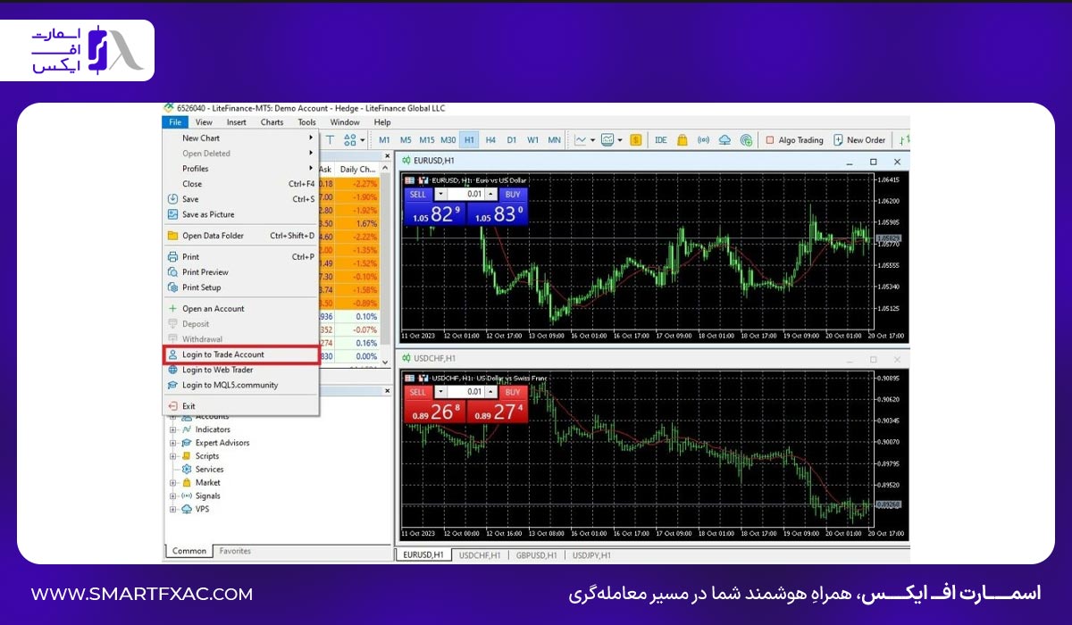Viewport: 1072px width, 625px height.
Task: Click BUY on USDCHF chart
Action: pos(512,392)
